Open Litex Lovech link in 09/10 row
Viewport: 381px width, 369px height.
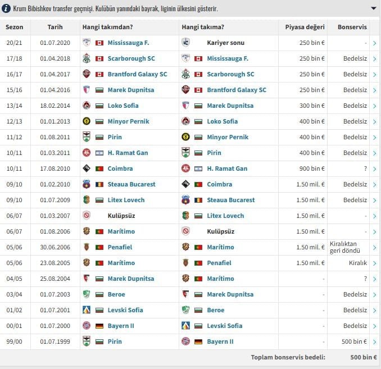126,200
